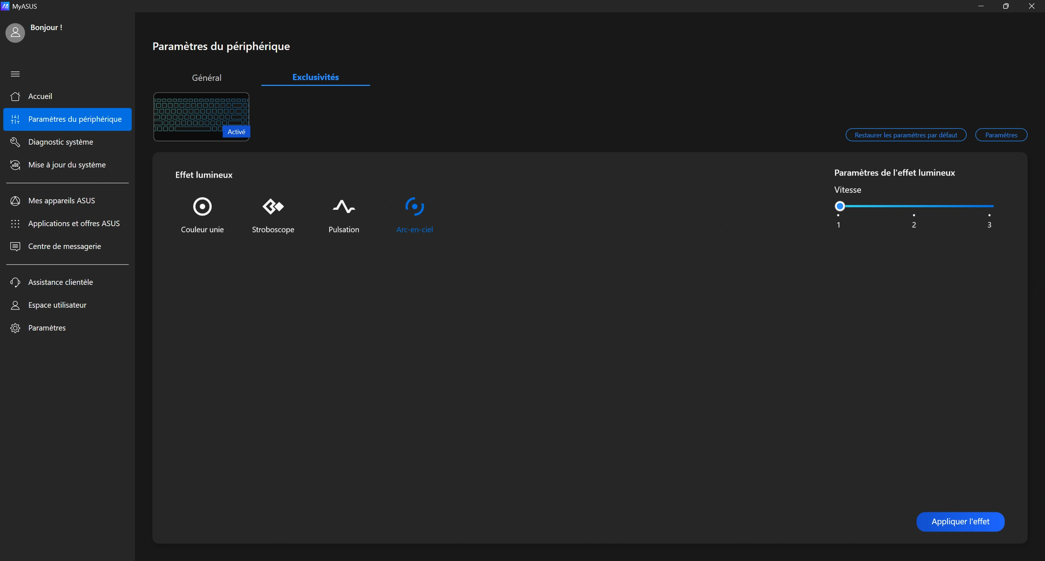
Task: Click the Accueil home icon
Action: 15,96
